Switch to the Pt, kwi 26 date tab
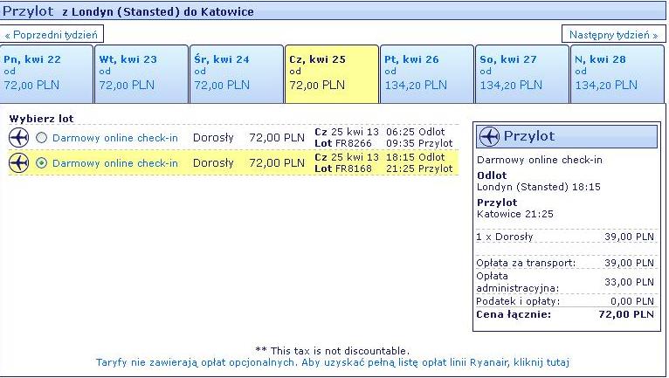669x378 pixels. 427,74
